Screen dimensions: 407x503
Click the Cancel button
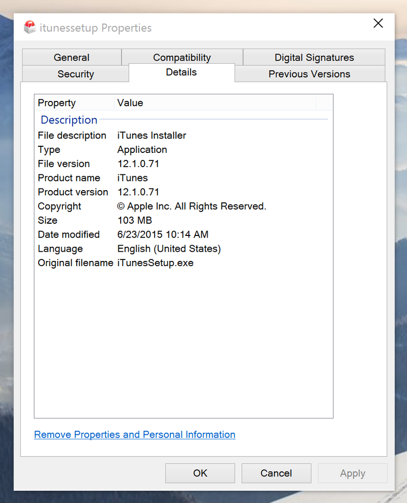click(276, 473)
